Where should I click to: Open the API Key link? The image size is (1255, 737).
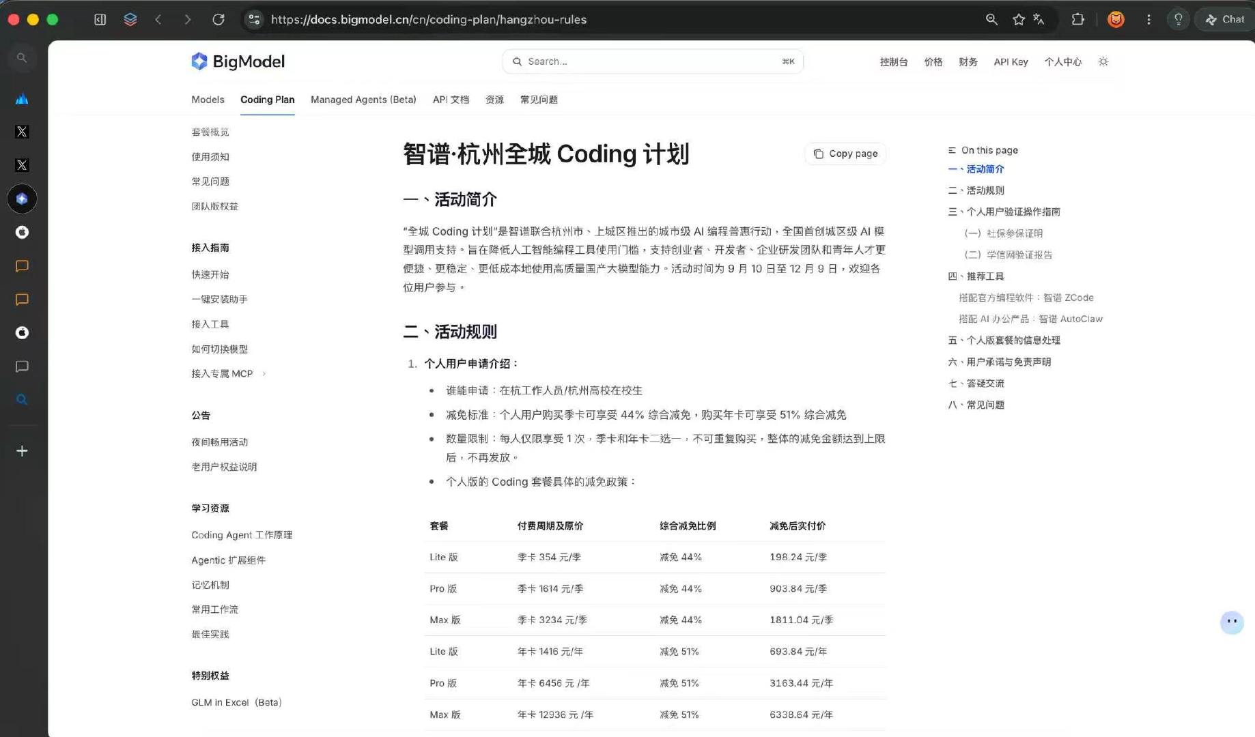(x=1011, y=62)
